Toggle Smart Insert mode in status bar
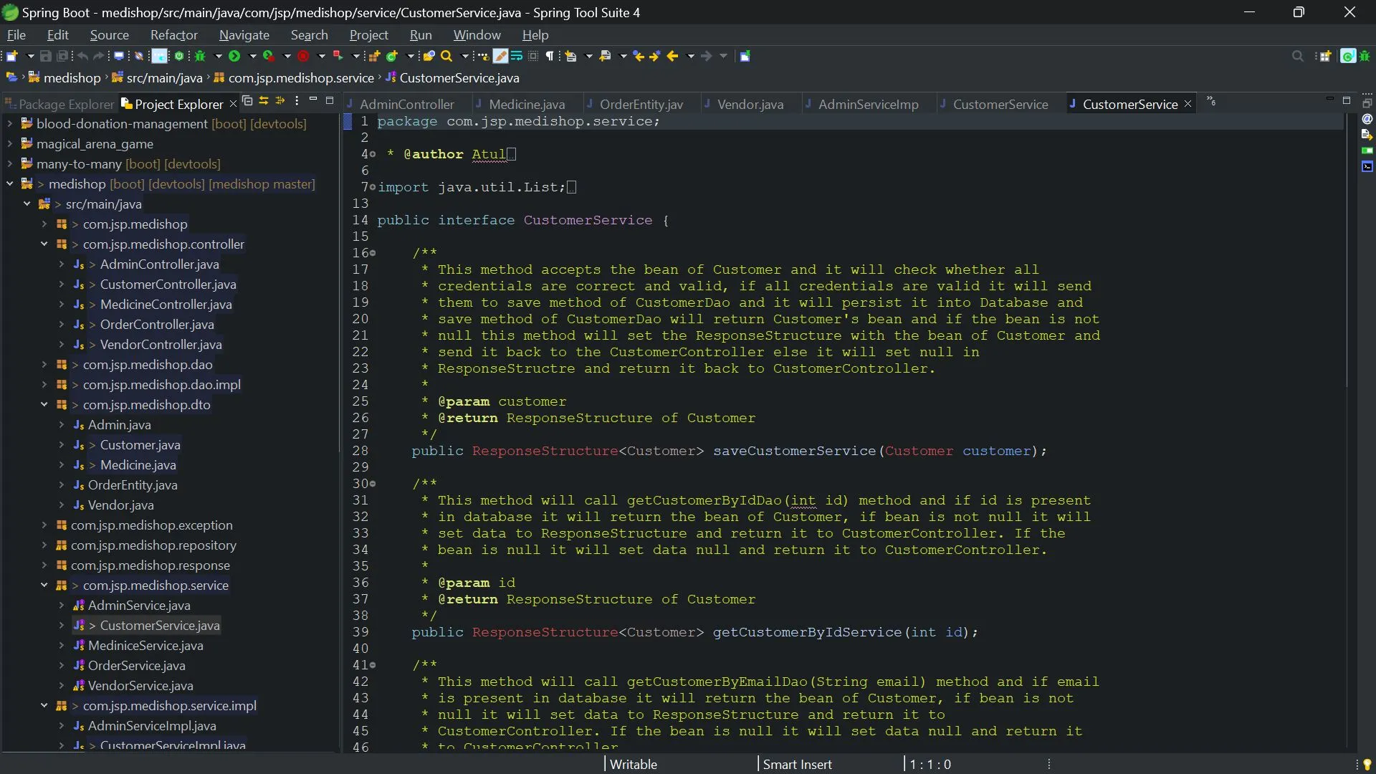 797,764
